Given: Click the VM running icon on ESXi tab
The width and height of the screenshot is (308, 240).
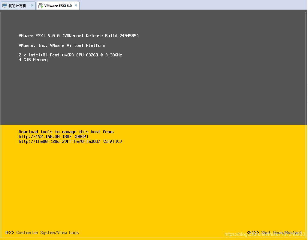Looking at the screenshot, I should point(41,6).
